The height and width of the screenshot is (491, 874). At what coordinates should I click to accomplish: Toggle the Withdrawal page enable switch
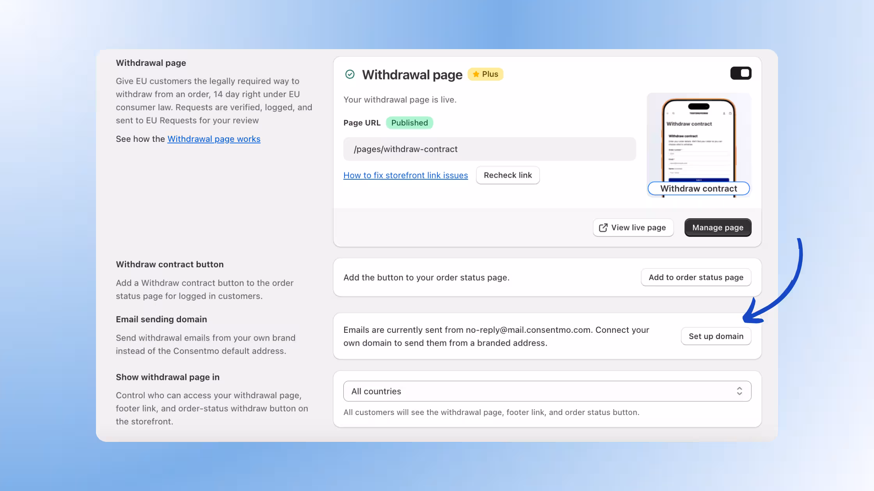pyautogui.click(x=741, y=73)
